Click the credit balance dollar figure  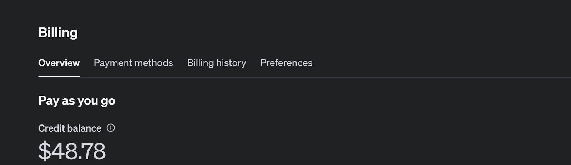pos(72,151)
